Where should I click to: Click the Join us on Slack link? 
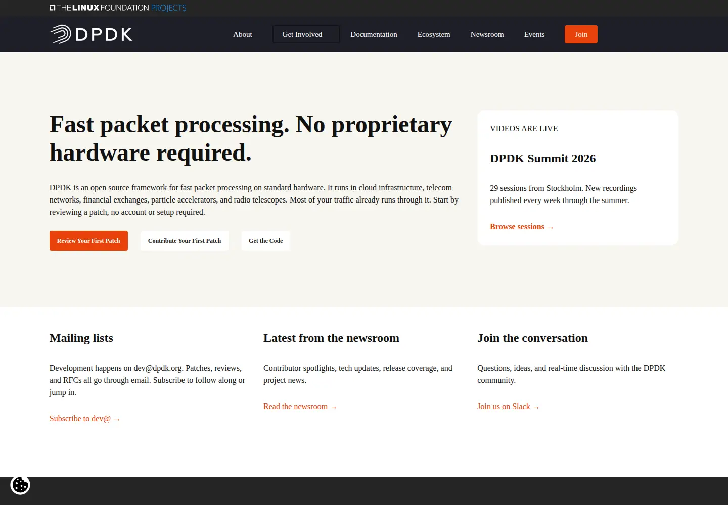[x=509, y=407]
